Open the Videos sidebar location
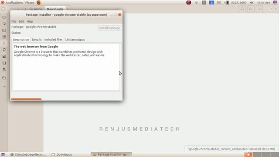 (x=4, y=63)
